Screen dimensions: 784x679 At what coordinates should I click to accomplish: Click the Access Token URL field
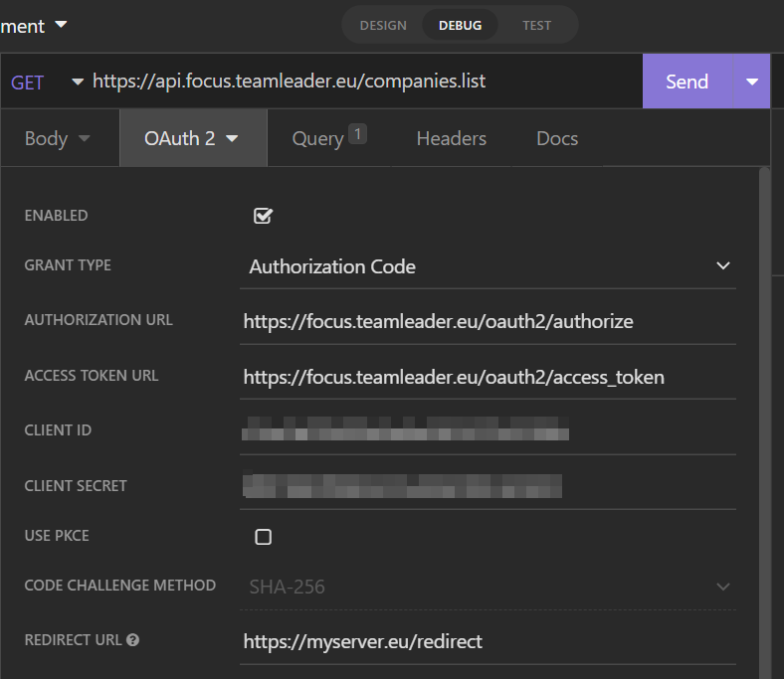tap(488, 377)
